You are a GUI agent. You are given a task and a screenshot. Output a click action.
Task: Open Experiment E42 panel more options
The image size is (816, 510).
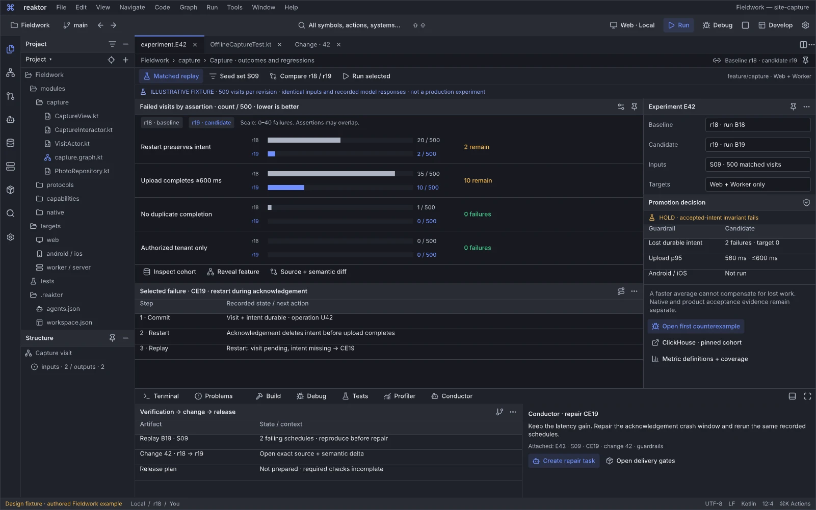tap(806, 107)
